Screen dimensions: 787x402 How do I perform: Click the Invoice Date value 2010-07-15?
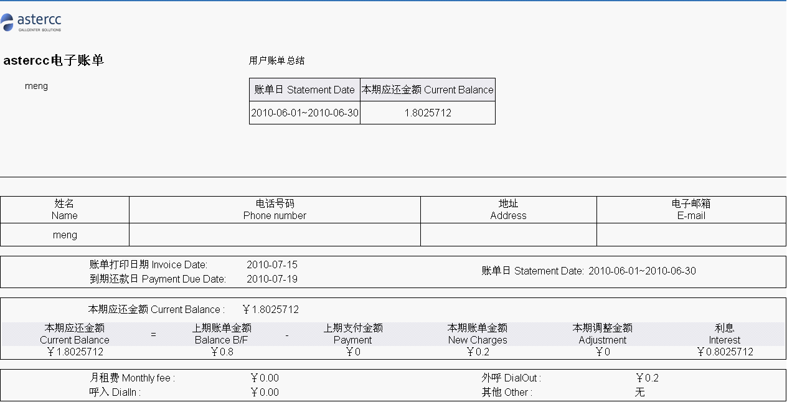coord(272,264)
